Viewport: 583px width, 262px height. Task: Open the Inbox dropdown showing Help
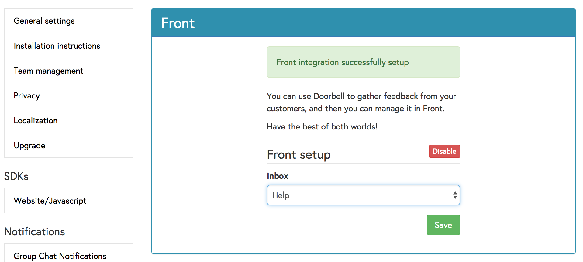[363, 195]
